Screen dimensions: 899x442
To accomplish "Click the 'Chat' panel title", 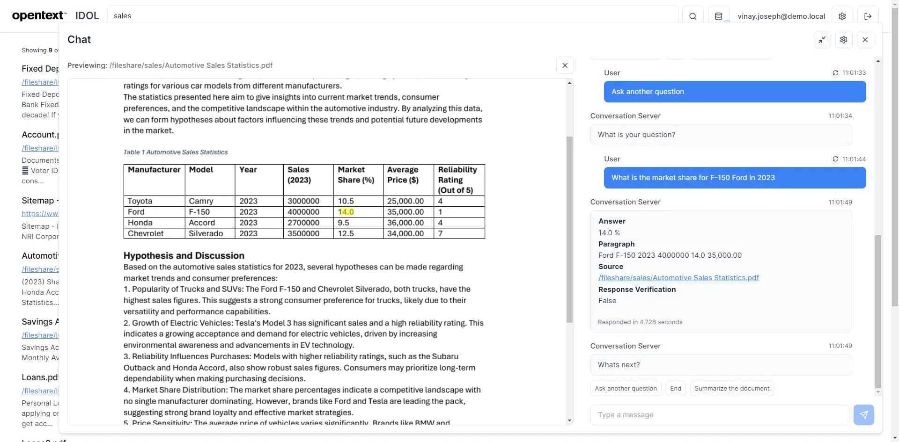I will pos(79,40).
